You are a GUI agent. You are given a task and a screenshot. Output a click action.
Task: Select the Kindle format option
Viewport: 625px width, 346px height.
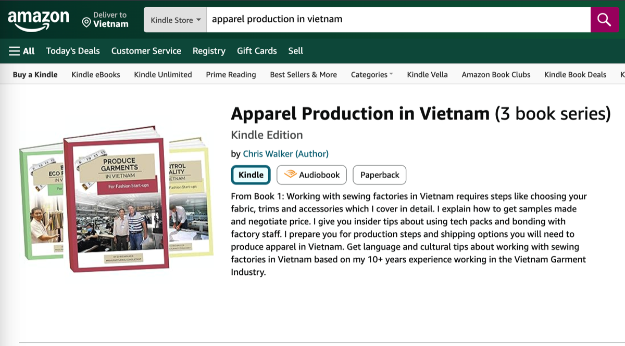251,175
